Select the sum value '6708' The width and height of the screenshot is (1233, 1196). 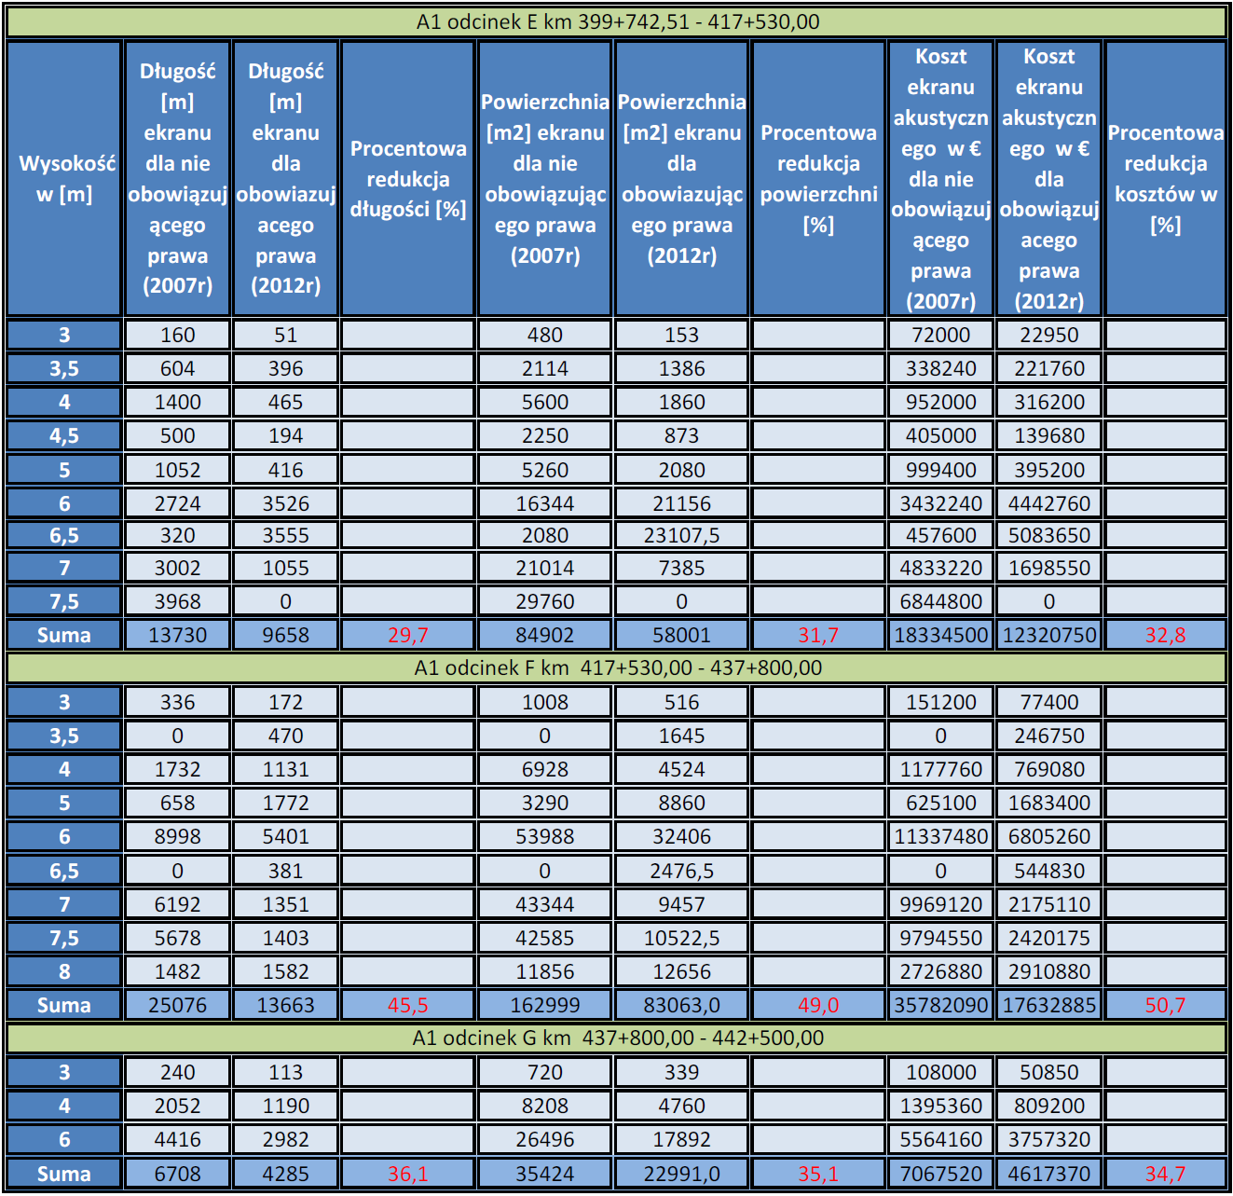coord(177,1174)
